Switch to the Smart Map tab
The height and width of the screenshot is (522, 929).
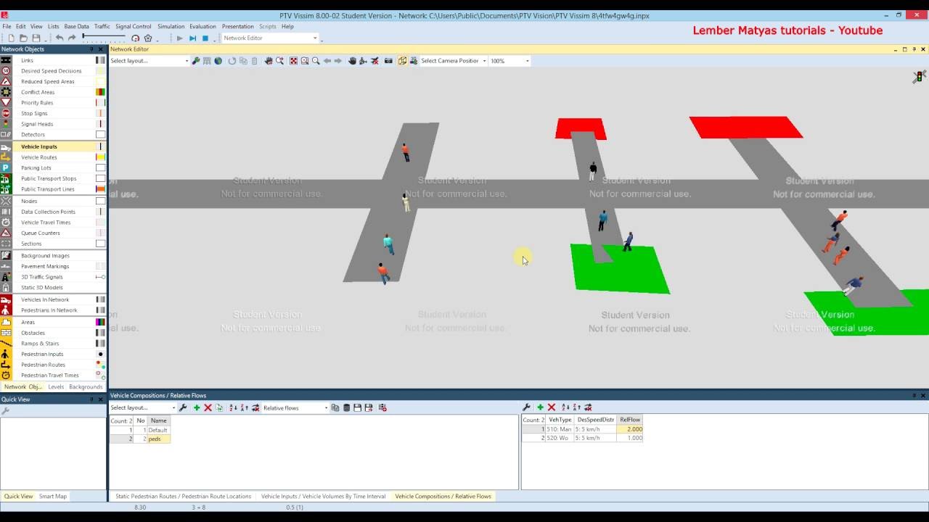[53, 497]
